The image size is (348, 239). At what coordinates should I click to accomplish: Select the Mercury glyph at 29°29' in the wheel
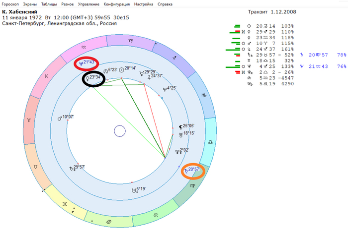tap(142, 74)
